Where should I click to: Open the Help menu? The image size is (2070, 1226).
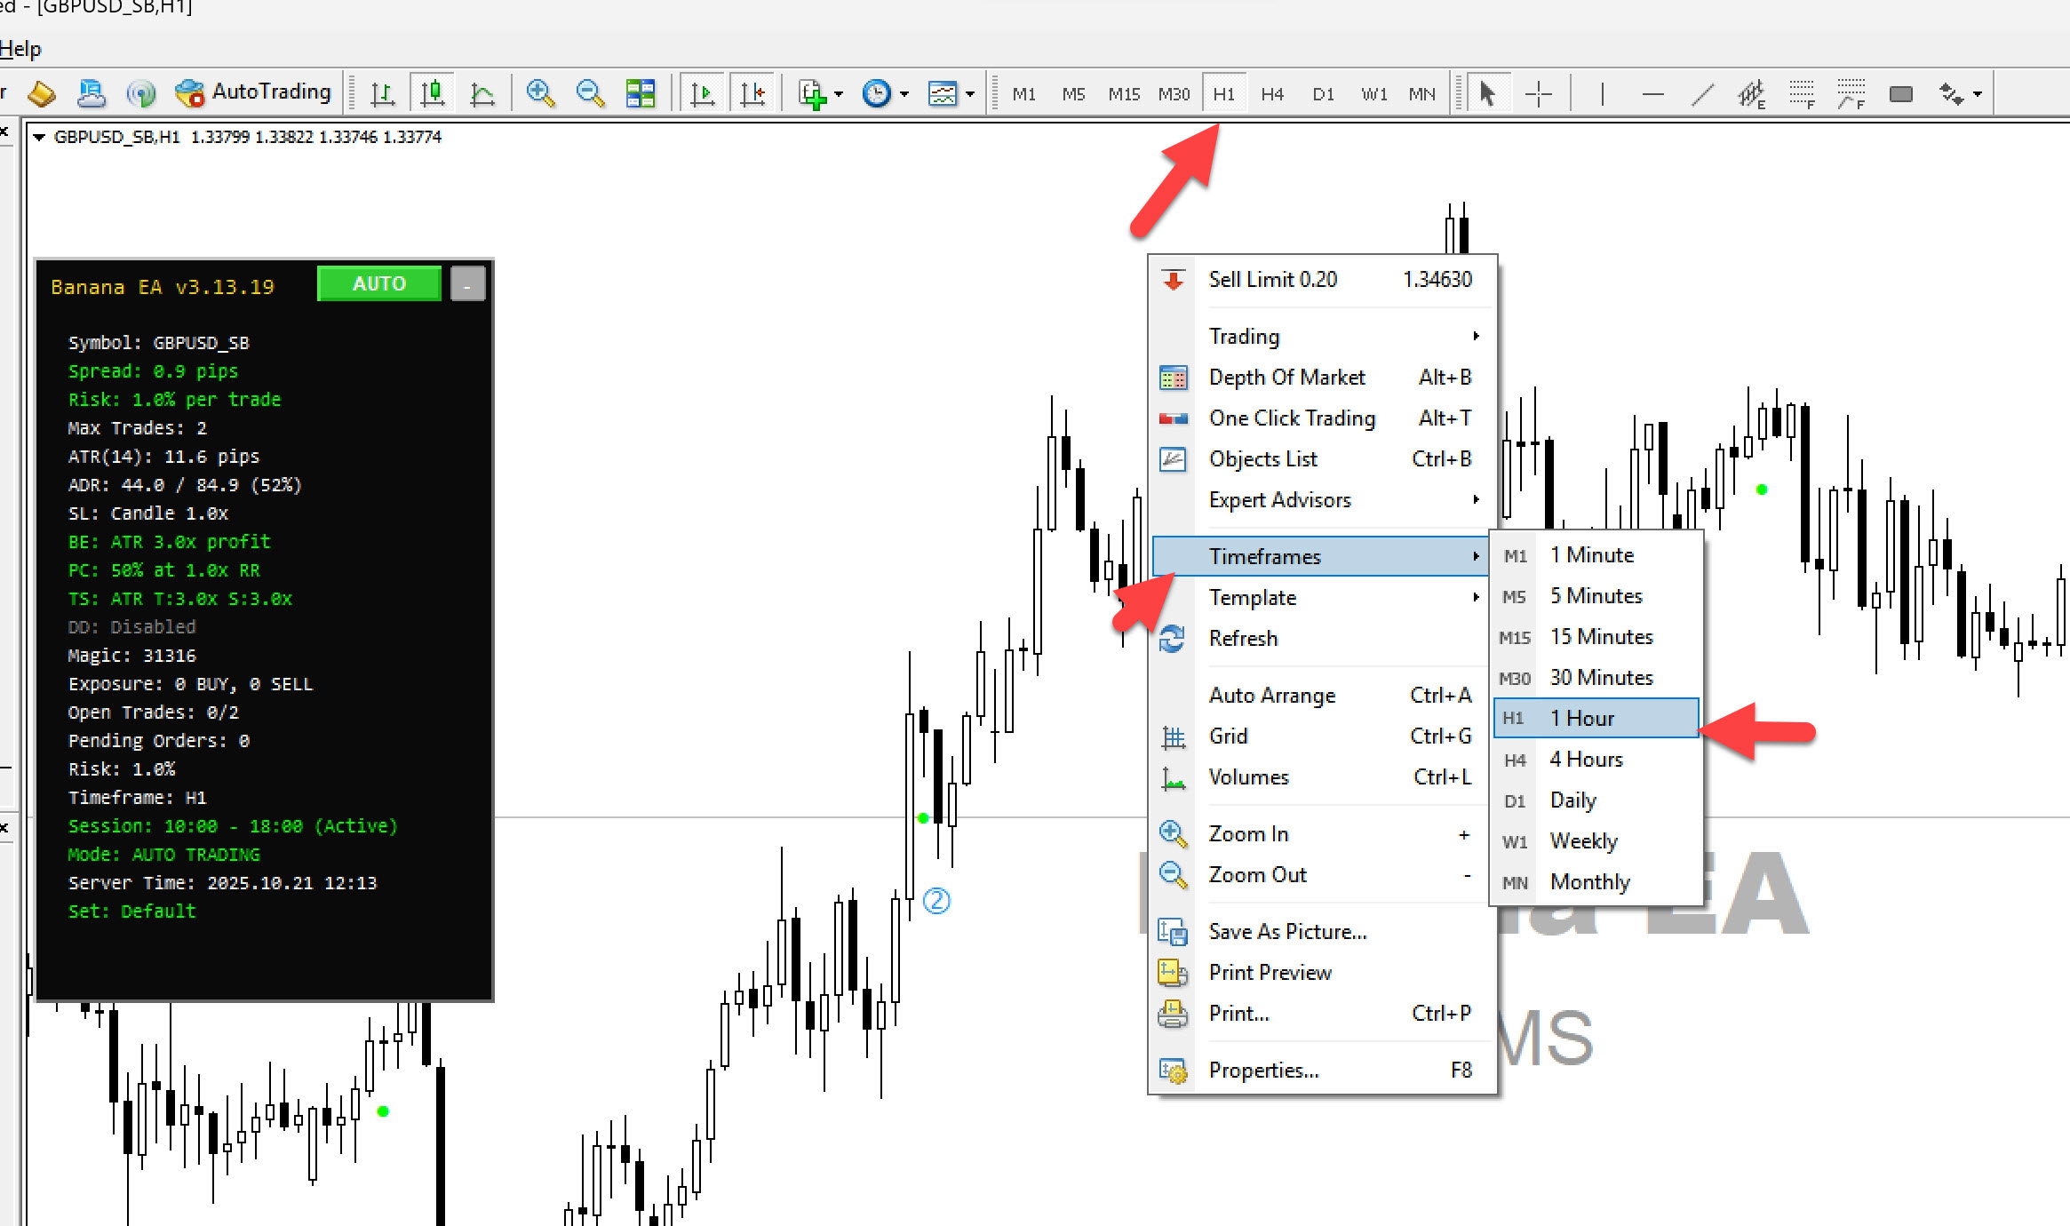[20, 49]
